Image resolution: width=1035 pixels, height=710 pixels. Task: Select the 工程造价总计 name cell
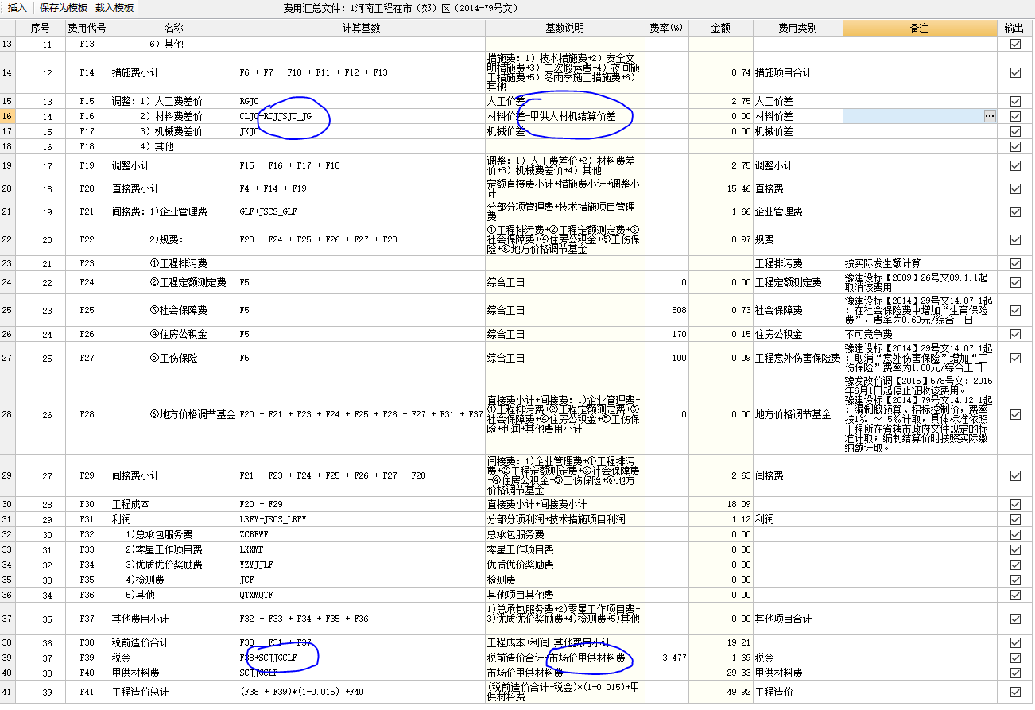[x=173, y=692]
